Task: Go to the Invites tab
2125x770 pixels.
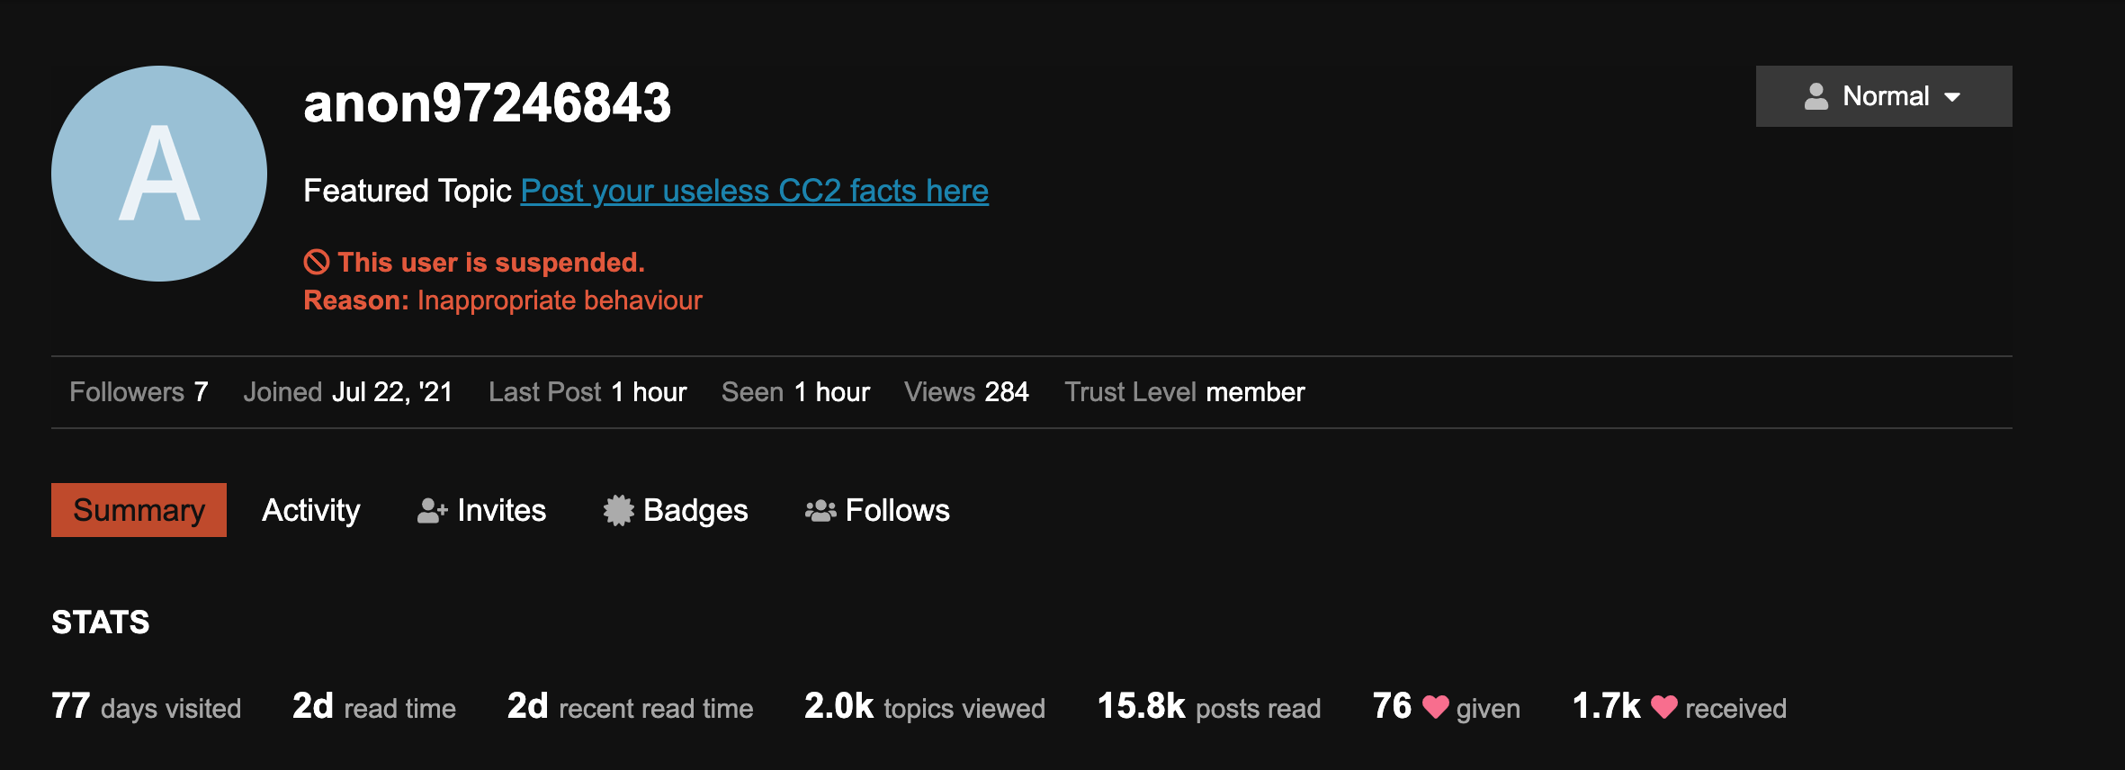Action: tap(482, 510)
